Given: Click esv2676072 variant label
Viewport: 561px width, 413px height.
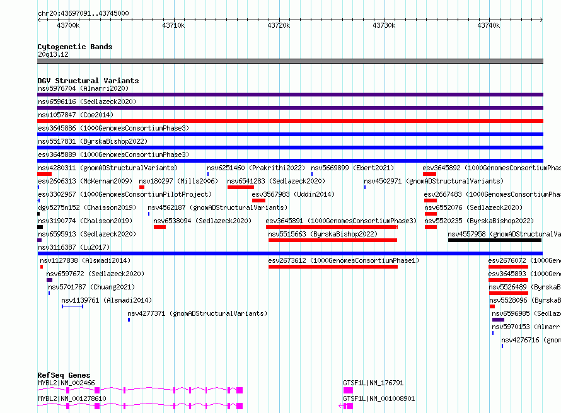Looking at the screenshot, I should [x=524, y=260].
